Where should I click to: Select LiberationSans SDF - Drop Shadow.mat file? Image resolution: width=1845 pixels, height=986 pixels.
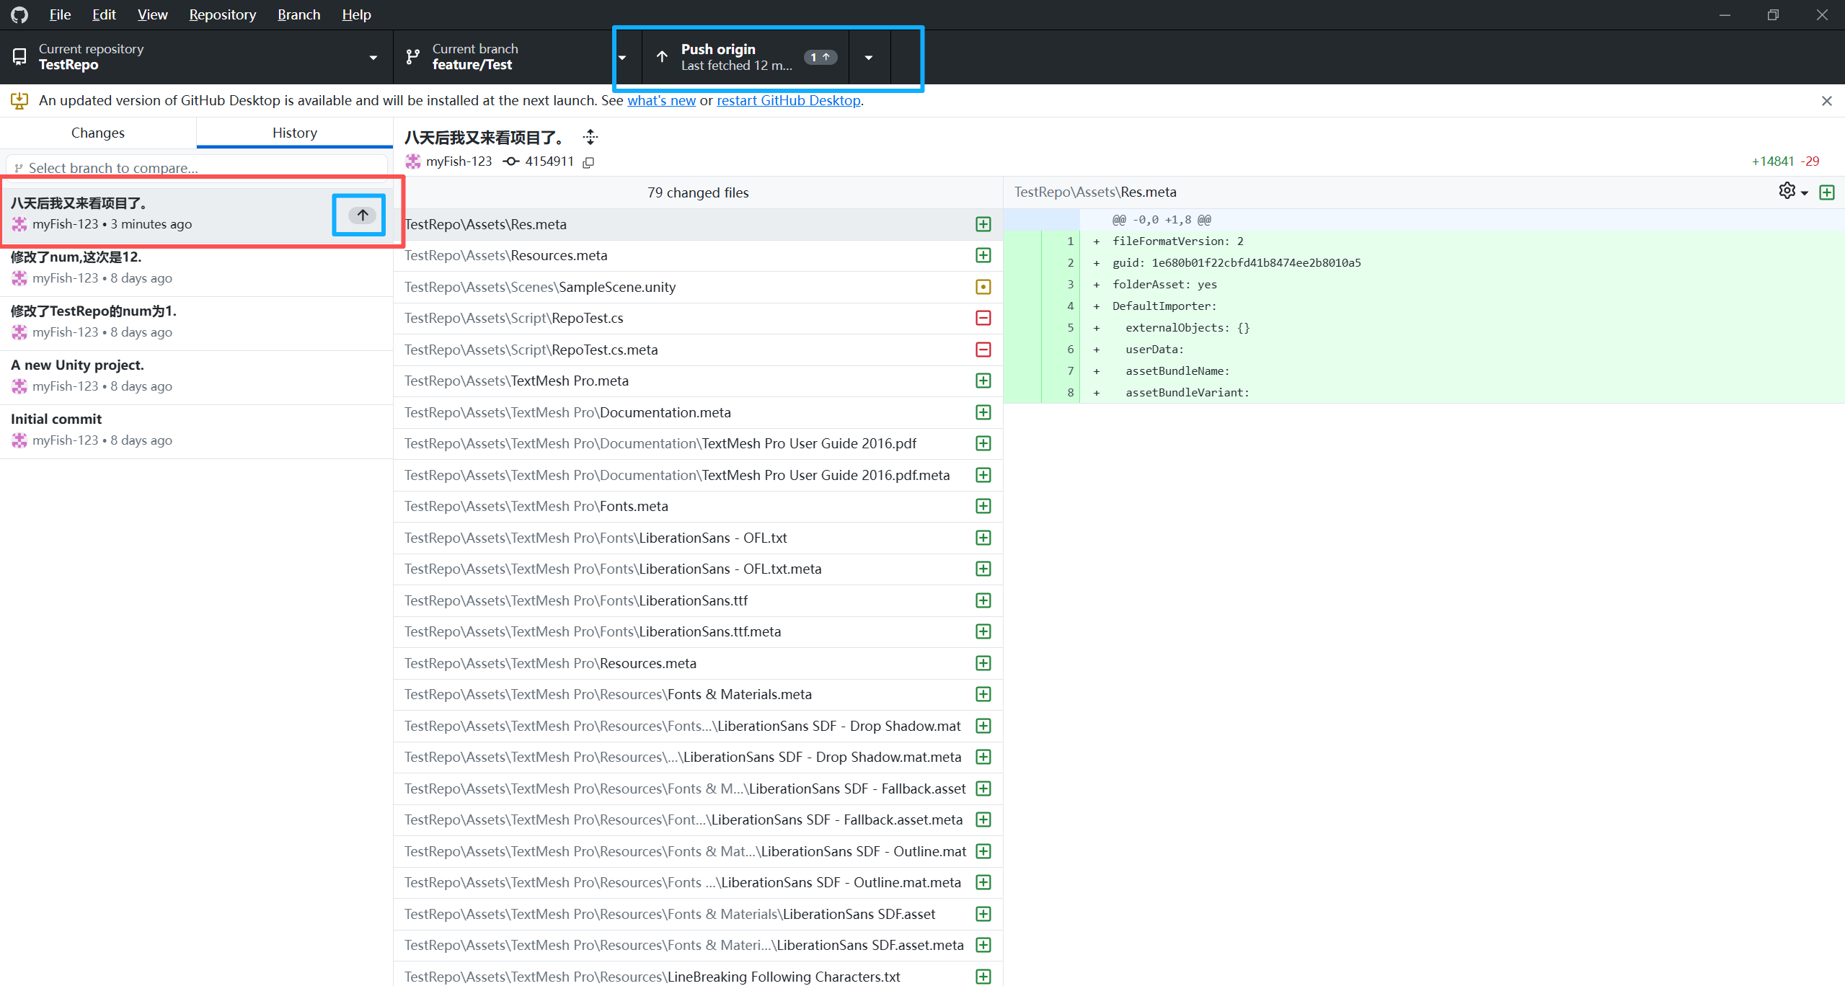pos(698,726)
